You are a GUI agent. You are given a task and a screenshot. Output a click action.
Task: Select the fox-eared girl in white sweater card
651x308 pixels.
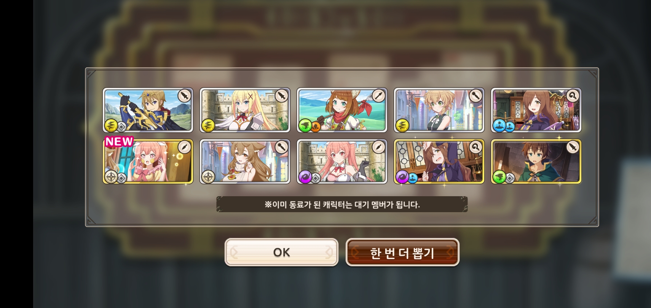pyautogui.click(x=245, y=162)
